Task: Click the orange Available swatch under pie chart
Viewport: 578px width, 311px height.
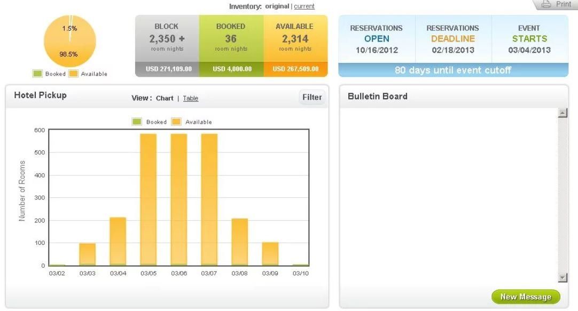Action: pos(73,74)
